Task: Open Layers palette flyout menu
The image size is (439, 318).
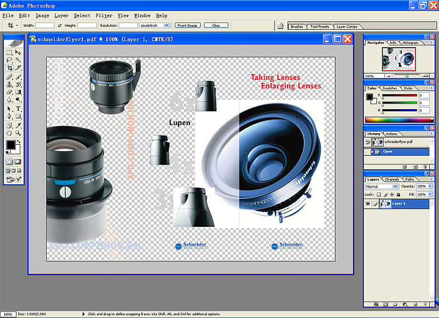Action: [431, 179]
